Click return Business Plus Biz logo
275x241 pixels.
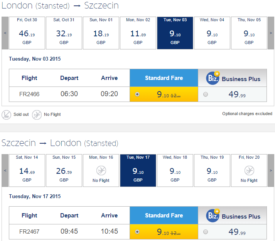click(x=213, y=216)
